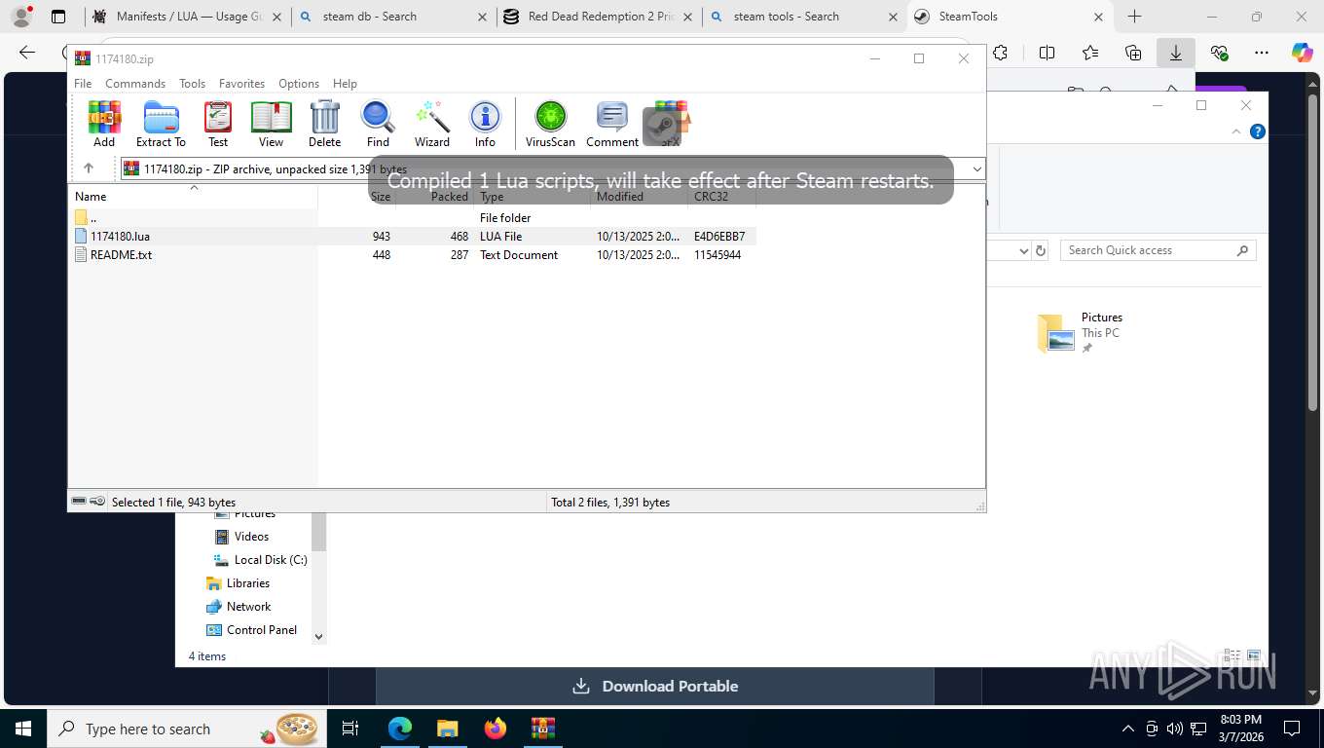Open the Favorites menu
This screenshot has width=1324, height=748.
pyautogui.click(x=241, y=84)
